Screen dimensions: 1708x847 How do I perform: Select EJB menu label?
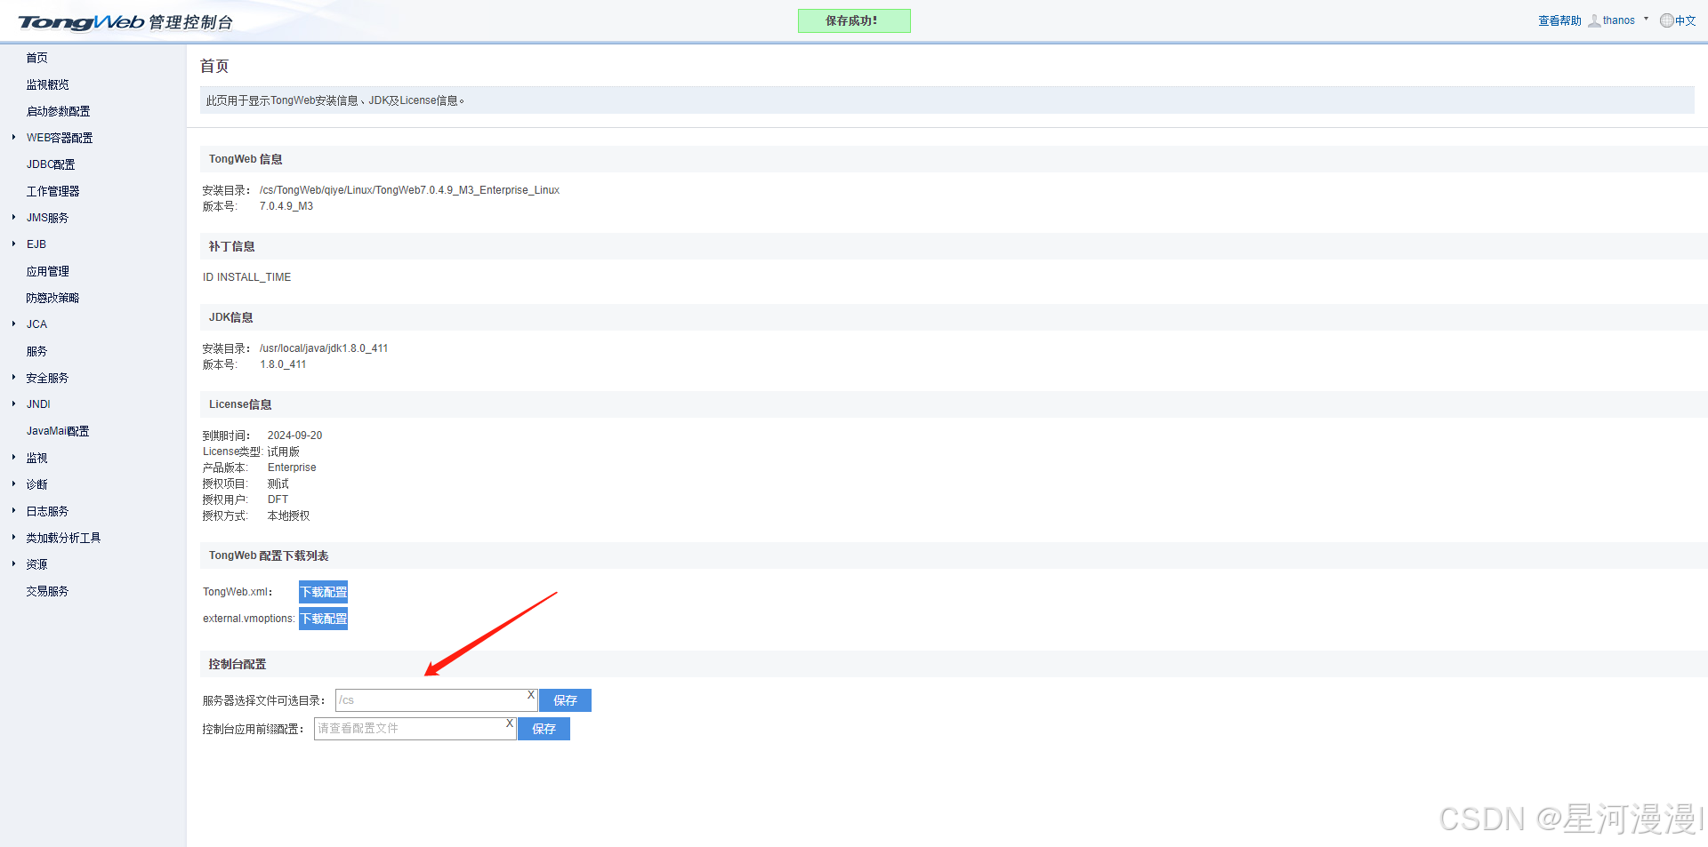pos(36,244)
